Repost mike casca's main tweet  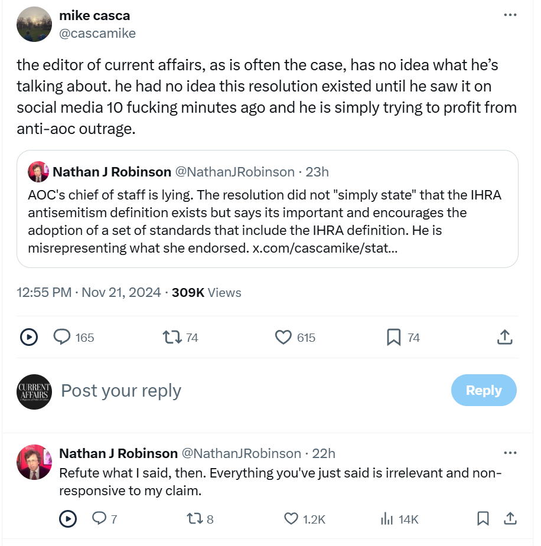172,337
